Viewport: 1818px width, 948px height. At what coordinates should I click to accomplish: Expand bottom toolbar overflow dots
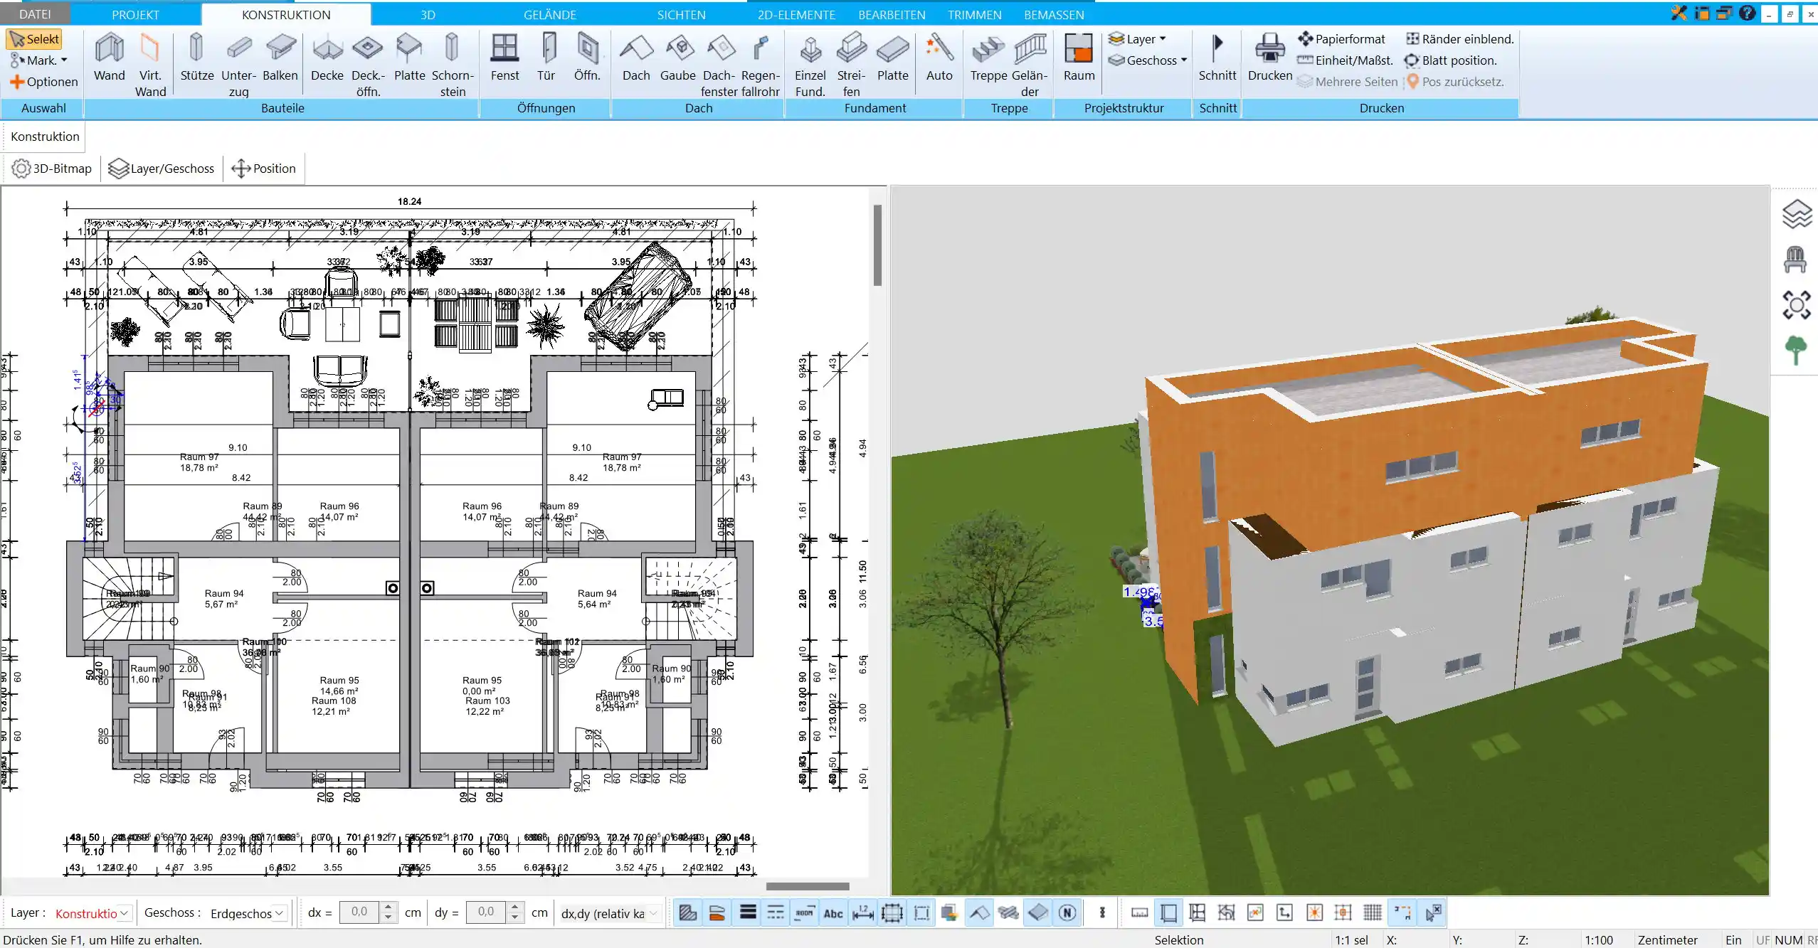[x=1102, y=913]
